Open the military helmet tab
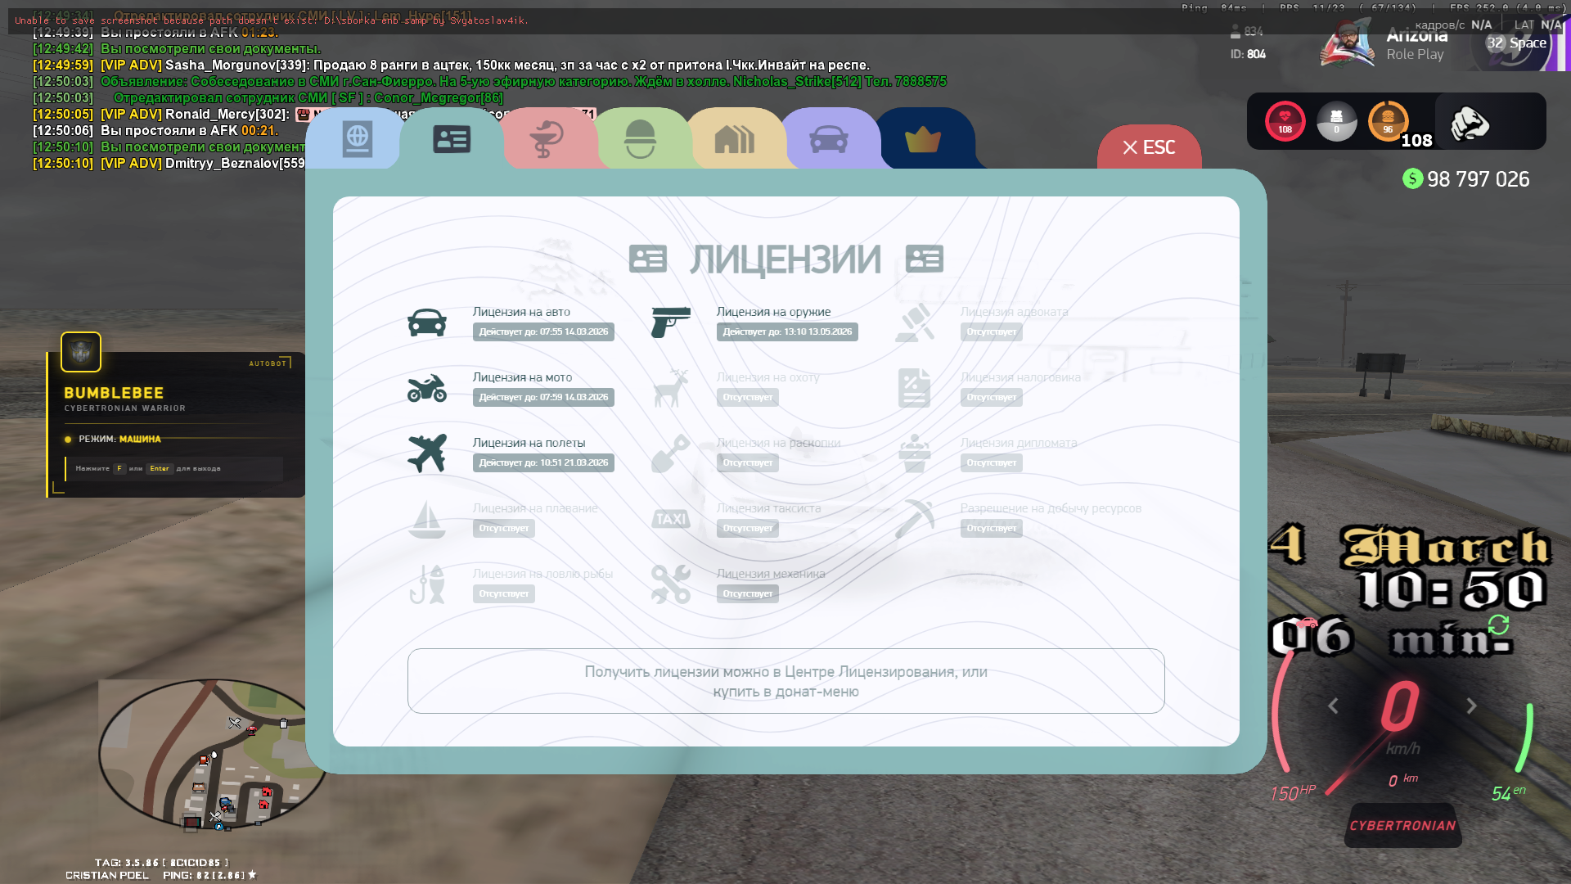This screenshot has width=1571, height=884. [640, 140]
